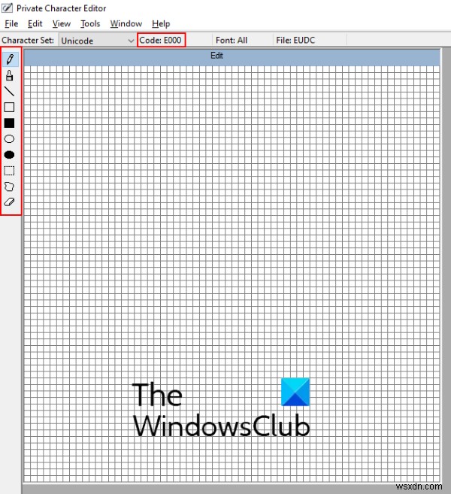Choose the Straight Line tool
The height and width of the screenshot is (494, 451).
(10, 92)
